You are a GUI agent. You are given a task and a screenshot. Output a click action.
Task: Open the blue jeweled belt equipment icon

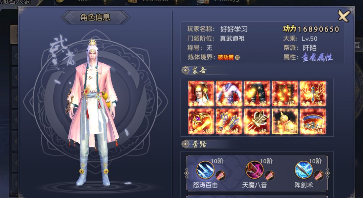[x=313, y=121]
